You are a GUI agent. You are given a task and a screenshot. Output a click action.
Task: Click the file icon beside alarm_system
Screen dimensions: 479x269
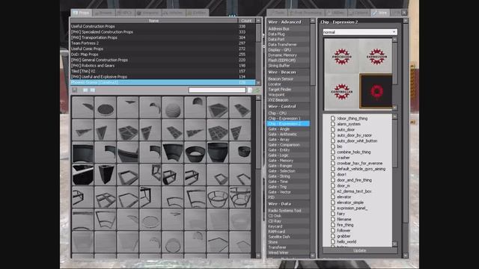point(333,124)
